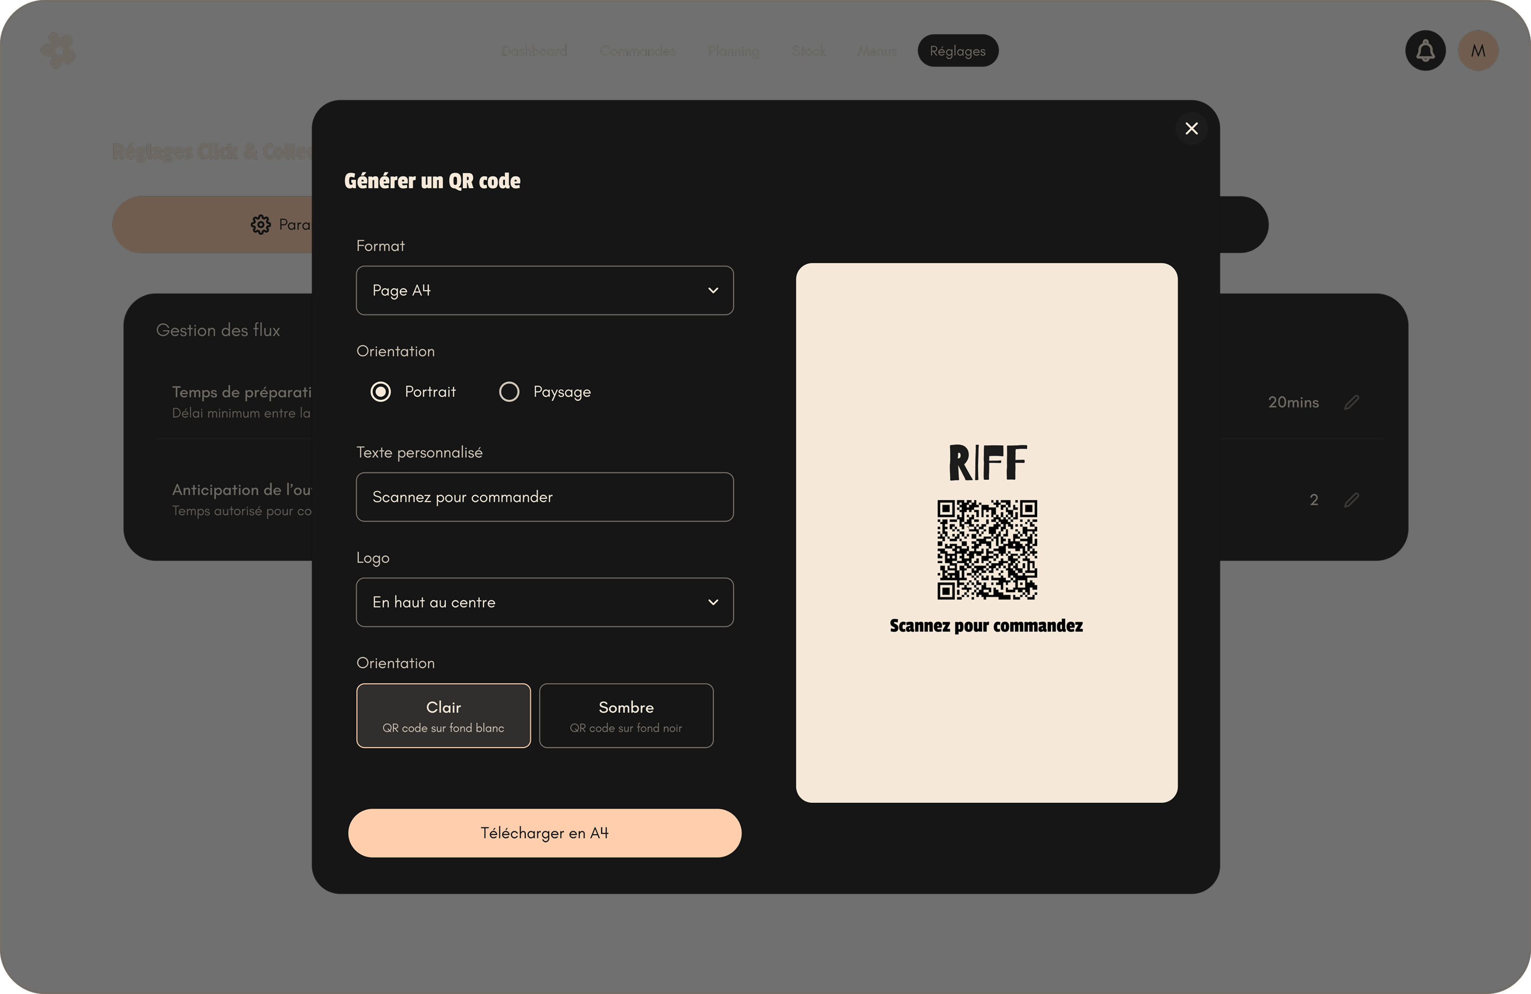The width and height of the screenshot is (1531, 994).
Task: Open the Planning tab
Action: coord(733,51)
